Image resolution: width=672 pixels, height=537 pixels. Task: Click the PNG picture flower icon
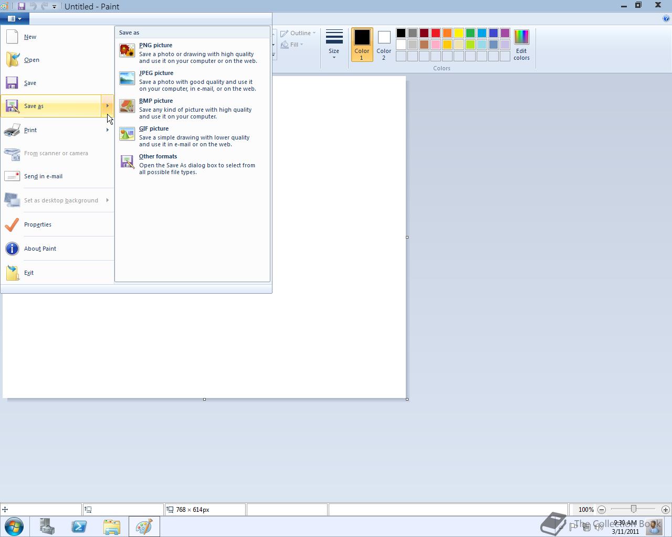click(127, 50)
